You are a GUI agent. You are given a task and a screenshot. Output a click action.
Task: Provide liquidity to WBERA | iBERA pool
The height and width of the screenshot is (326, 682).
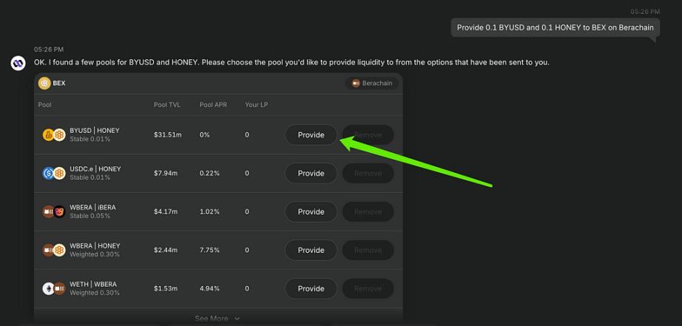(311, 211)
